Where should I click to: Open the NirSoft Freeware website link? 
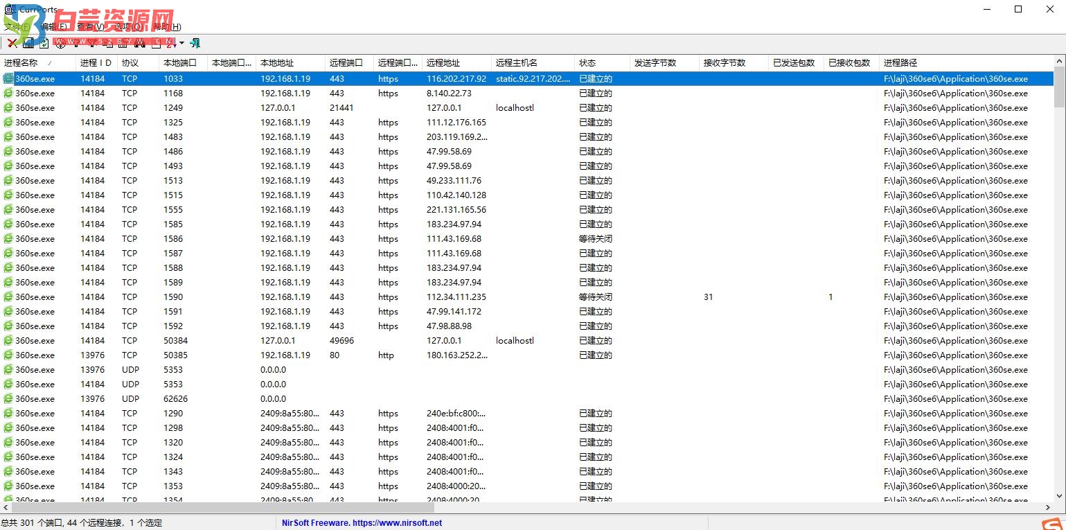pyautogui.click(x=362, y=523)
